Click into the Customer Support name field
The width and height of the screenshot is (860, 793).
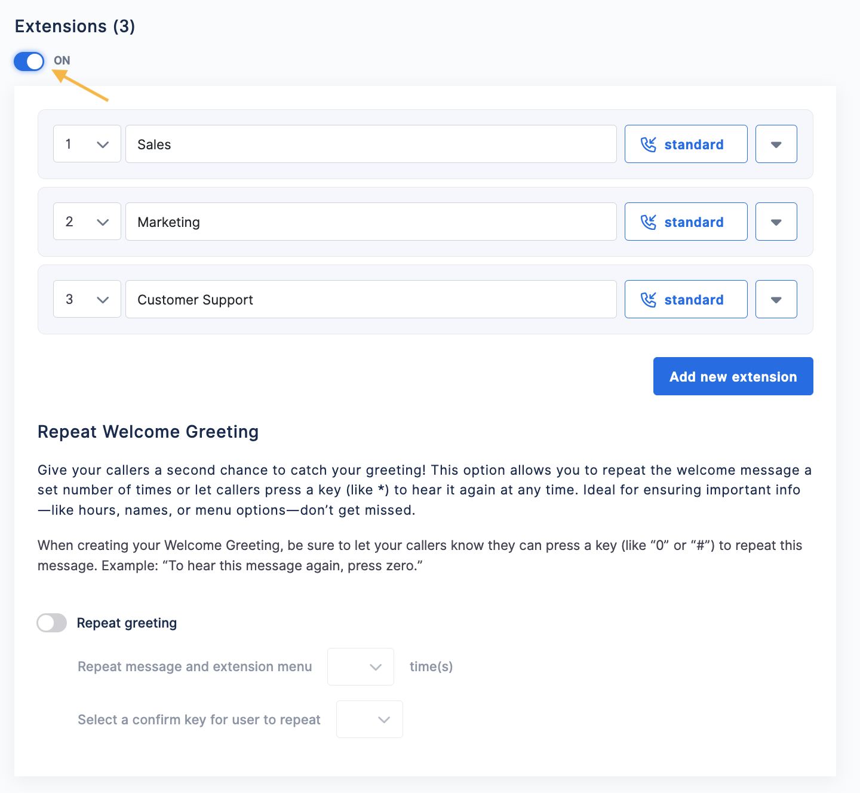[371, 299]
